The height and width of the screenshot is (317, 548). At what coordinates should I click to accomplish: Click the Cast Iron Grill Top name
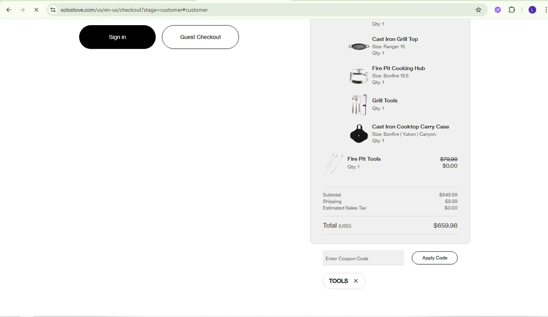click(x=395, y=39)
